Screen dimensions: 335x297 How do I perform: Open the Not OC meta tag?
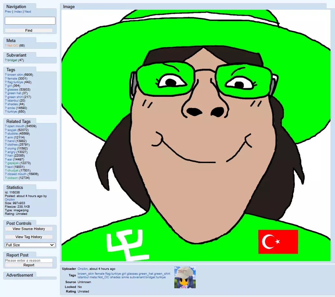[x=13, y=45]
